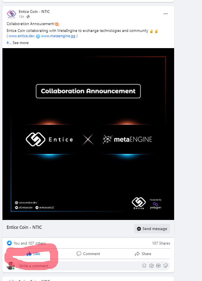This screenshot has width=202, height=281.
Task: Click the public globe audience icon
Action: 28,17
